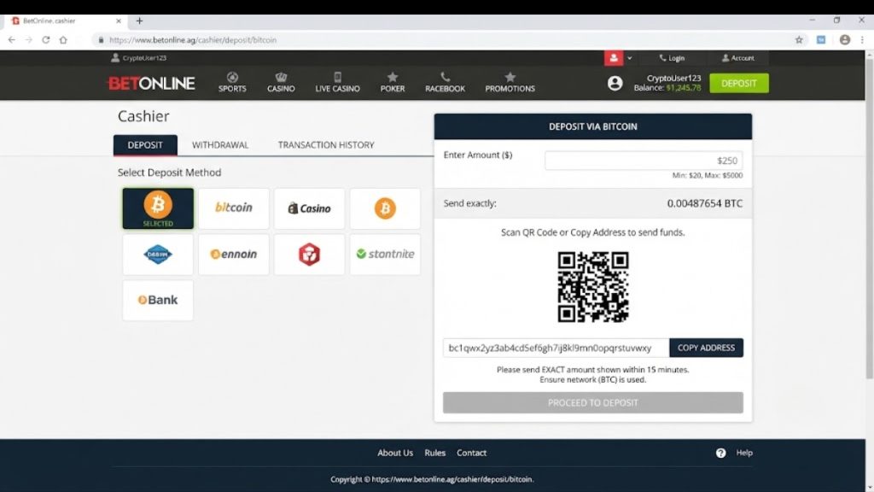
Task: Choose the 'bitcoin' text logo deposit method
Action: (x=234, y=208)
